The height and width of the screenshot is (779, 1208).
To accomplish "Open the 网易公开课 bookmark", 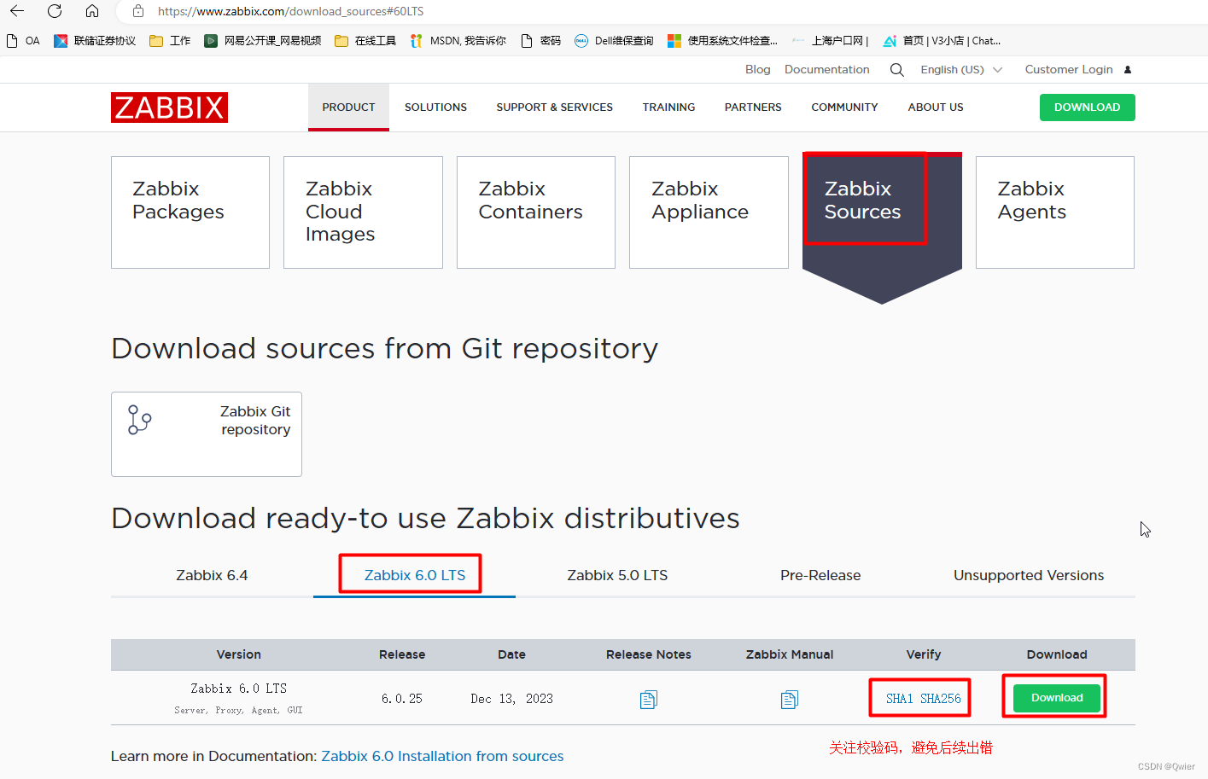I will [263, 40].
